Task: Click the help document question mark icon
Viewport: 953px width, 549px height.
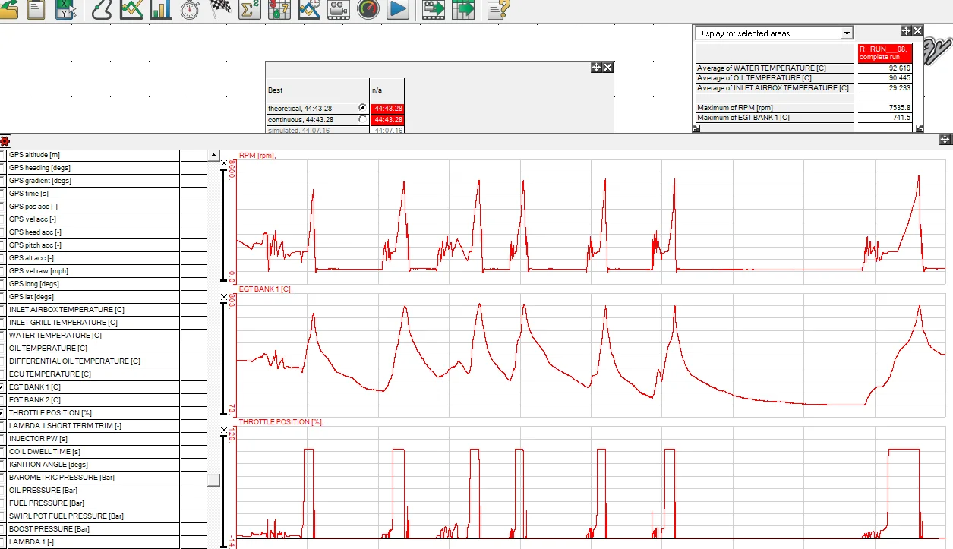Action: coord(498,9)
